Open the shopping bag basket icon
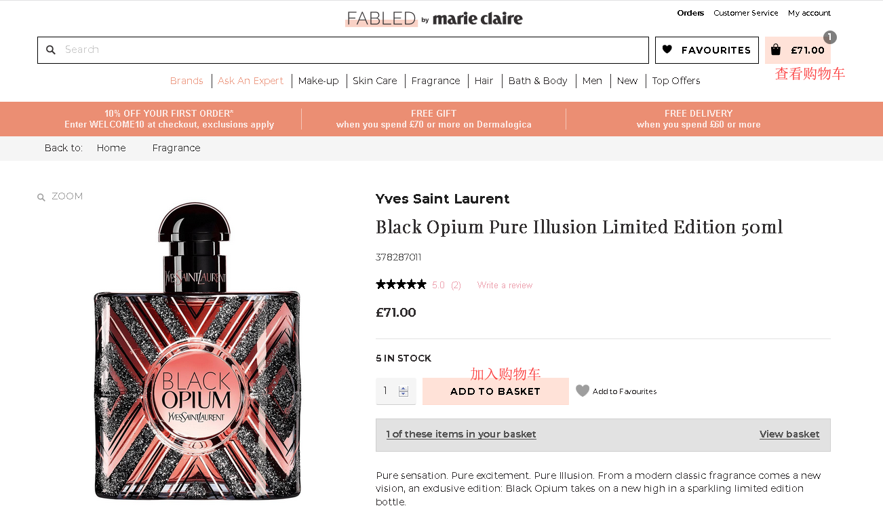The image size is (883, 506). click(x=776, y=50)
